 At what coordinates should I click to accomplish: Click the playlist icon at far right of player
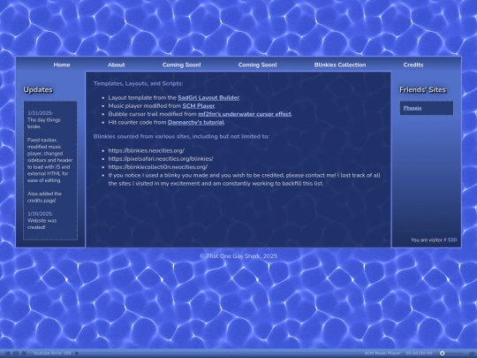pos(471,353)
